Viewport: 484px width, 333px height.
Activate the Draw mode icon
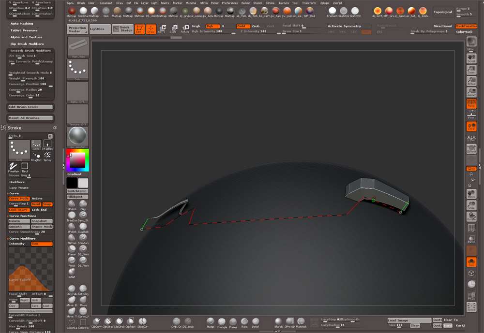[151, 29]
